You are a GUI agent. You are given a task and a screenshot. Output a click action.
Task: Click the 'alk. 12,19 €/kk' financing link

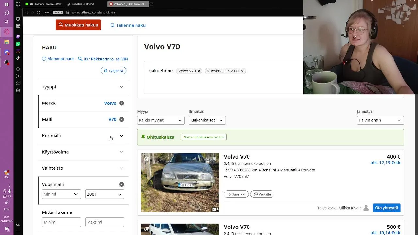tap(385, 163)
